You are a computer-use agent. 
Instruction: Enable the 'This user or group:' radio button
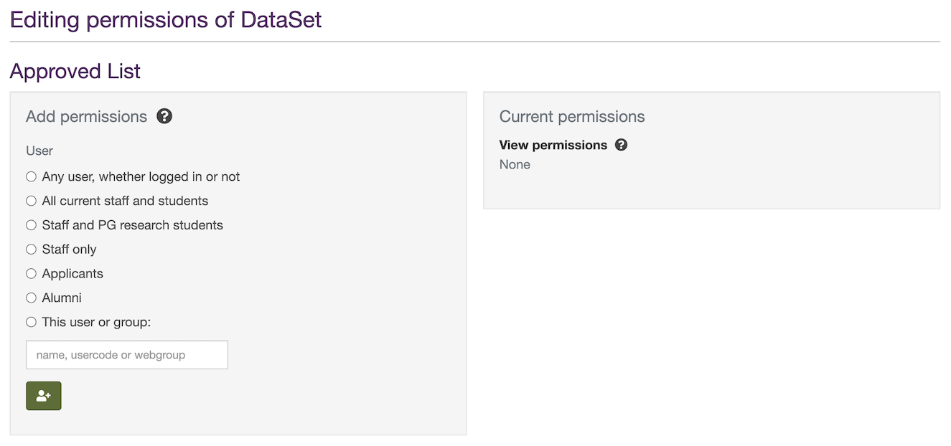click(32, 322)
